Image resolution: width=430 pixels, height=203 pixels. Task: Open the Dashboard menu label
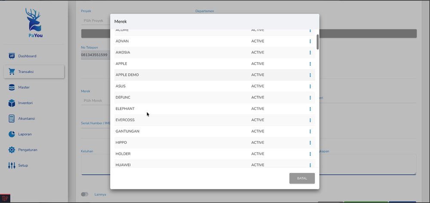coord(27,56)
